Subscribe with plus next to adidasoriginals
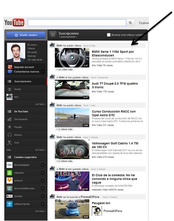The height and width of the screenshot is (221, 174). click(x=43, y=204)
